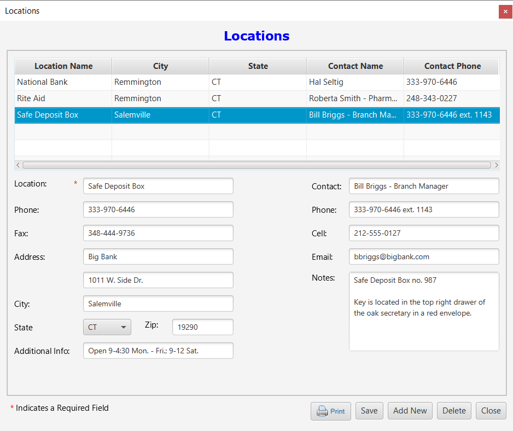Click the Save button
513x431 pixels.
tap(369, 411)
